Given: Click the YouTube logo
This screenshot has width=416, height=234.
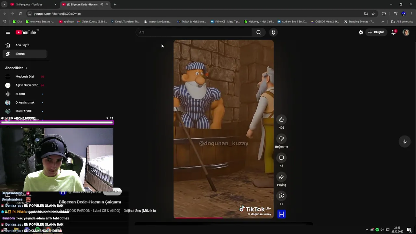Looking at the screenshot, I should [x=26, y=32].
